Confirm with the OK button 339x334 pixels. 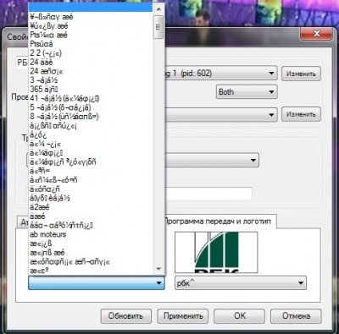pyautogui.click(x=239, y=316)
